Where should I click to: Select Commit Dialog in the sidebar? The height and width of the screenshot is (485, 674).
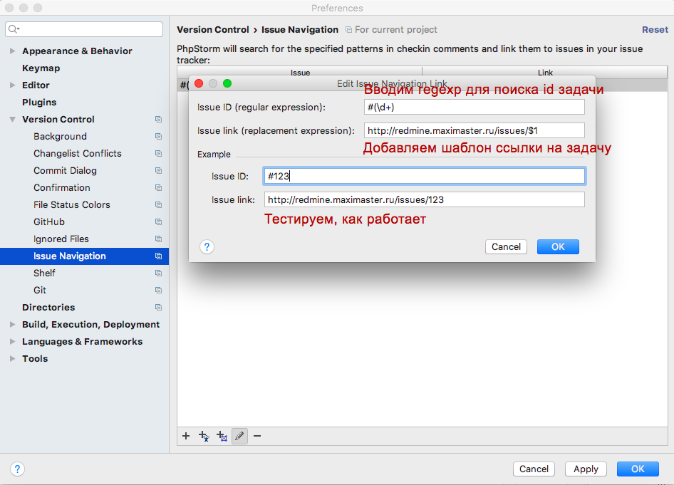(65, 171)
